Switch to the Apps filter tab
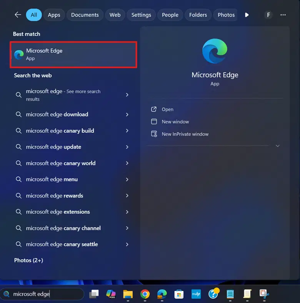This screenshot has height=303, width=300. tap(54, 15)
